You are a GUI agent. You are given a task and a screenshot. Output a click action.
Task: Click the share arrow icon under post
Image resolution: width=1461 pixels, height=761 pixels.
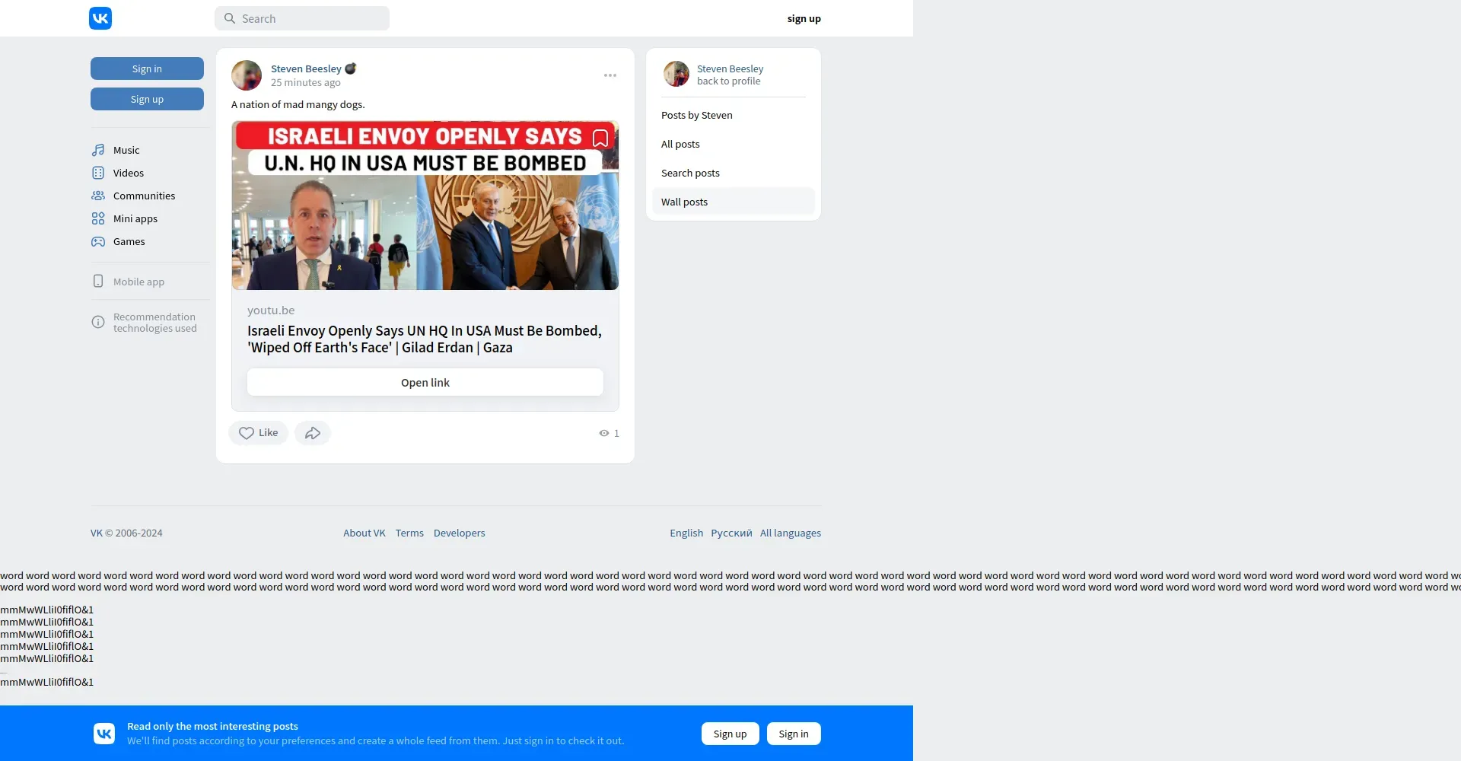[313, 433]
